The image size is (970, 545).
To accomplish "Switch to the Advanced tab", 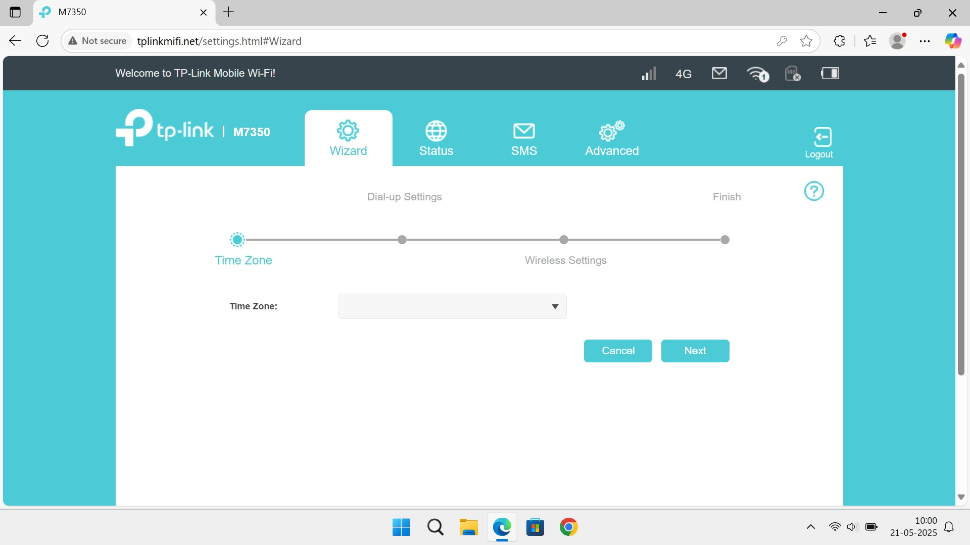I will pos(611,138).
